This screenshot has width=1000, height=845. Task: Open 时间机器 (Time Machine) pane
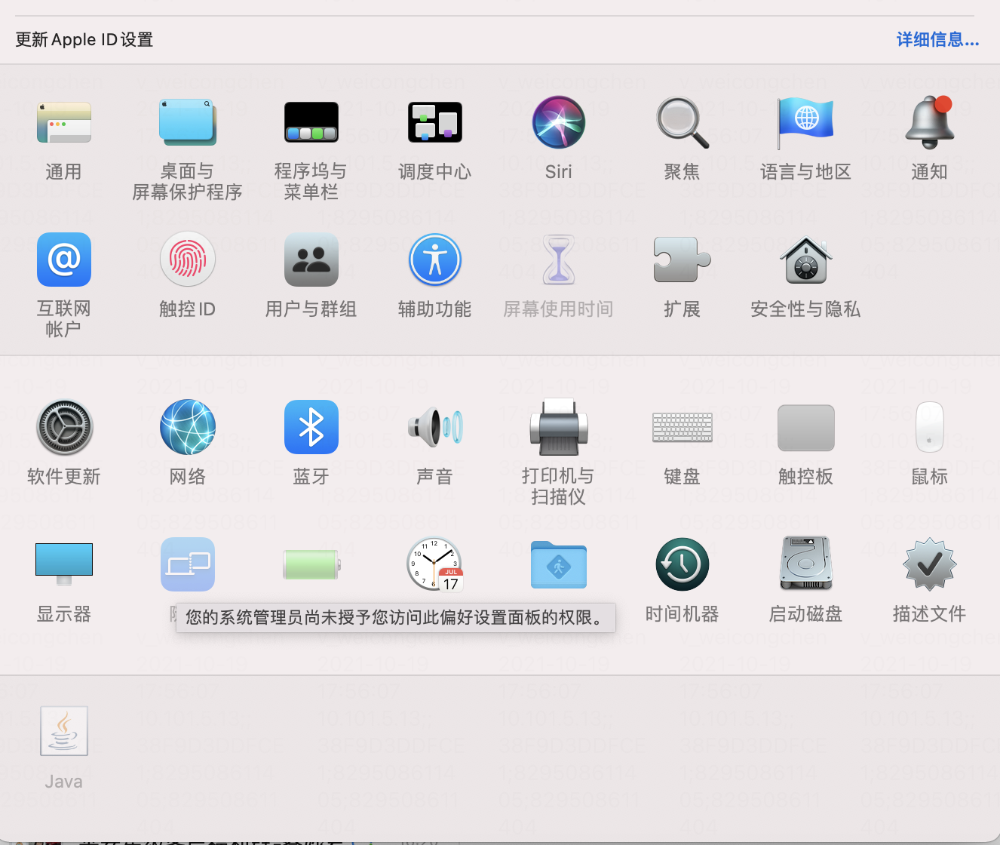[x=682, y=565]
